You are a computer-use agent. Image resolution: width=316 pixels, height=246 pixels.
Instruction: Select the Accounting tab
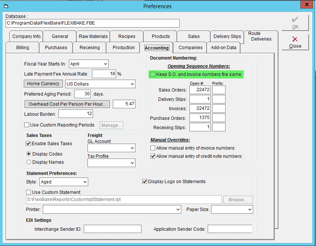(x=157, y=48)
